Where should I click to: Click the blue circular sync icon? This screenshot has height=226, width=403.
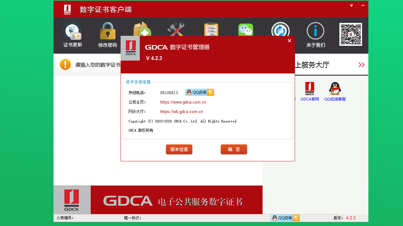[x=280, y=30]
